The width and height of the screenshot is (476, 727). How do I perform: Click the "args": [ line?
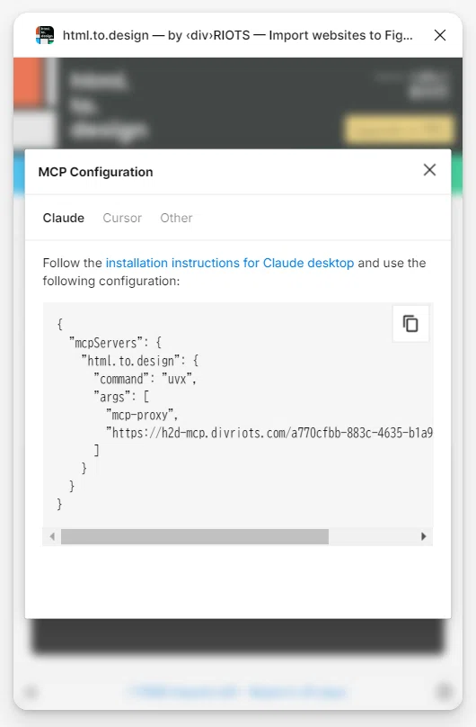[x=121, y=397]
